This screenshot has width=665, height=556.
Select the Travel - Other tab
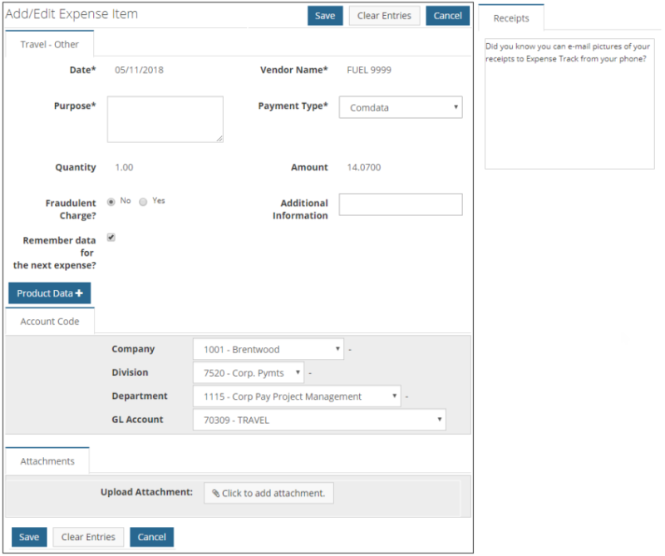point(49,44)
